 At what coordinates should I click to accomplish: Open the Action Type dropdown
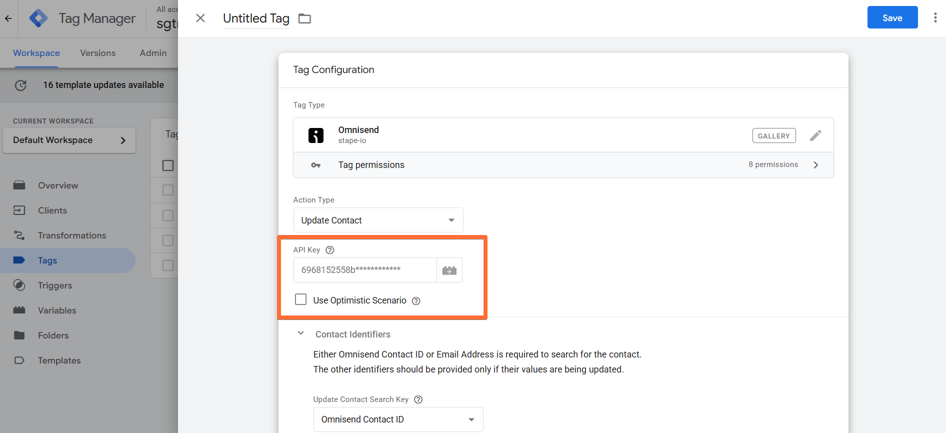[378, 220]
